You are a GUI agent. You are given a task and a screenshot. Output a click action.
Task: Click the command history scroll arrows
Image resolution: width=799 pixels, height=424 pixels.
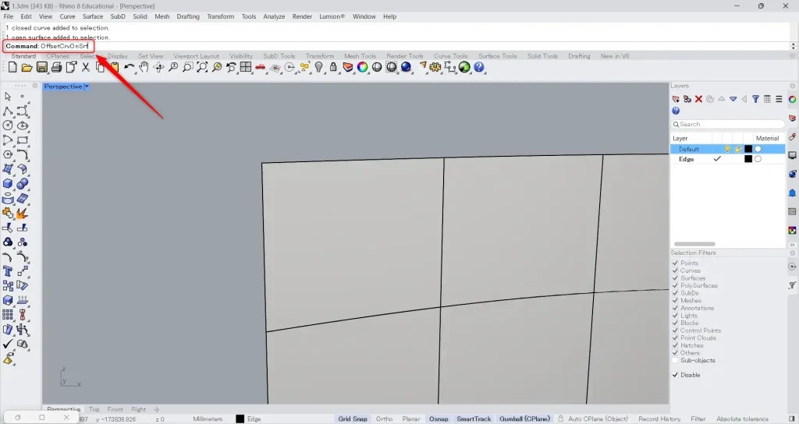pos(793,46)
